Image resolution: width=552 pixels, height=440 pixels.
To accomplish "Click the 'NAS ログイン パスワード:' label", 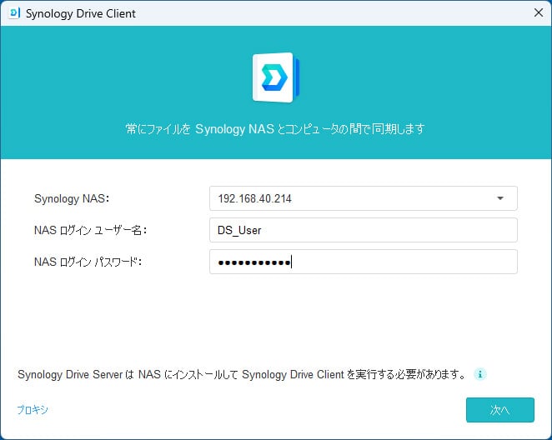I will tap(88, 262).
